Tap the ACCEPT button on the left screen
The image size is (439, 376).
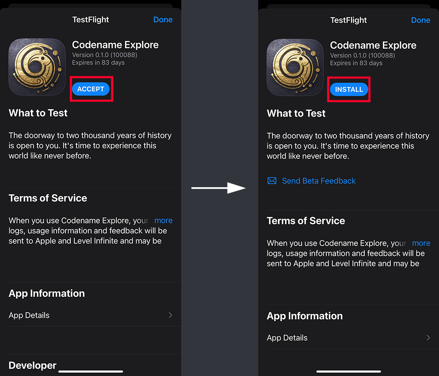click(x=91, y=89)
